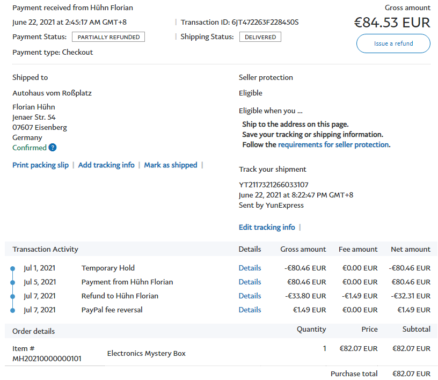
Task: Click the Add tracking info link
Action: coord(106,165)
